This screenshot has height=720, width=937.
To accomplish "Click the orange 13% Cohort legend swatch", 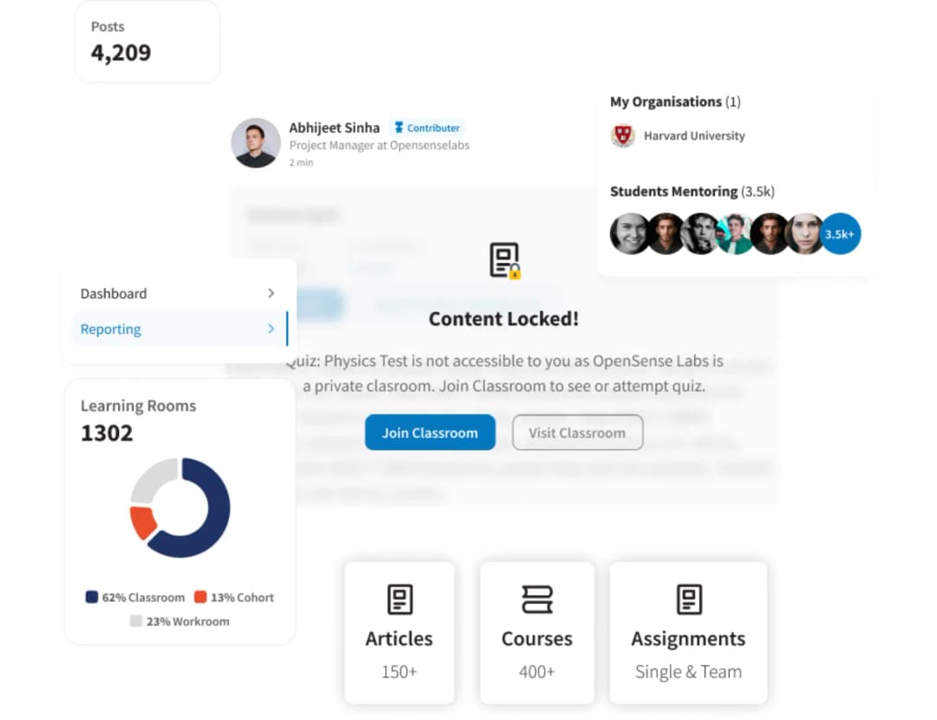I will pos(200,597).
